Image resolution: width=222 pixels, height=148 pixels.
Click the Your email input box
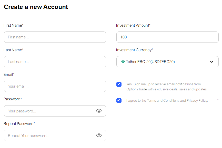[x=55, y=86]
